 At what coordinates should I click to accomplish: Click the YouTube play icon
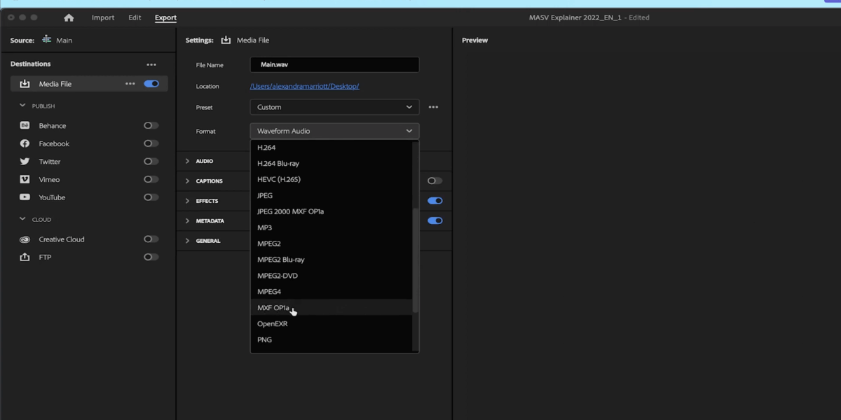[25, 197]
